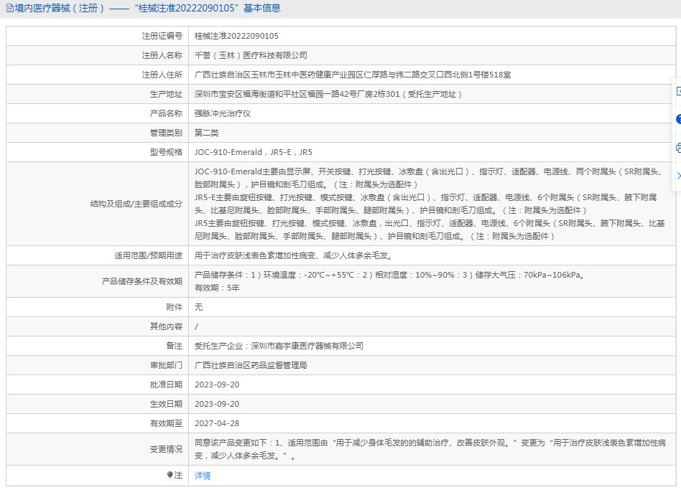Click the 批准日期 label
The height and width of the screenshot is (490, 681).
point(166,385)
